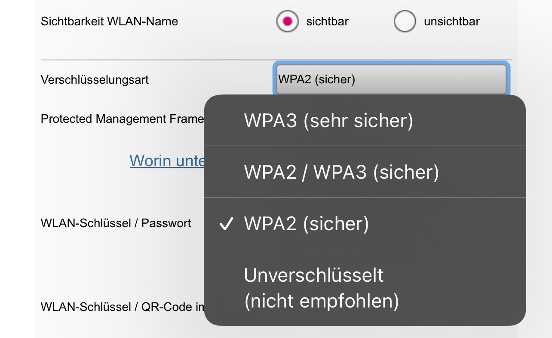Select the "sichtbar" radio button
552x338 pixels.
(287, 21)
